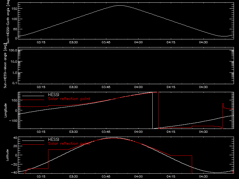Click the 100.0 tick on Moon angle axis
This screenshot has height=179, width=239.
[x=13, y=50]
